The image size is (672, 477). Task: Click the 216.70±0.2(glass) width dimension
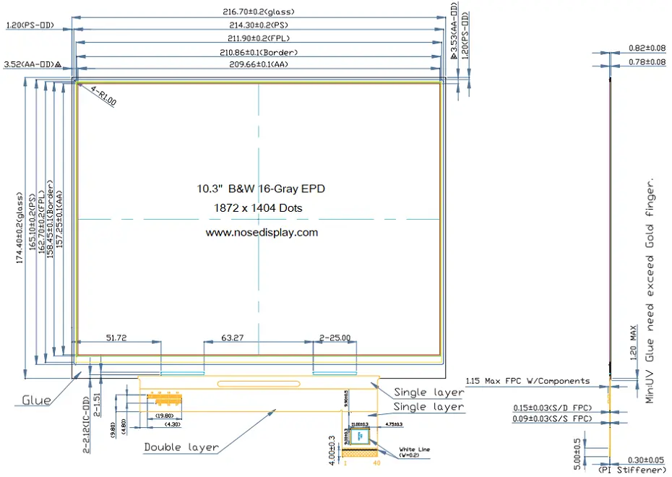point(259,12)
